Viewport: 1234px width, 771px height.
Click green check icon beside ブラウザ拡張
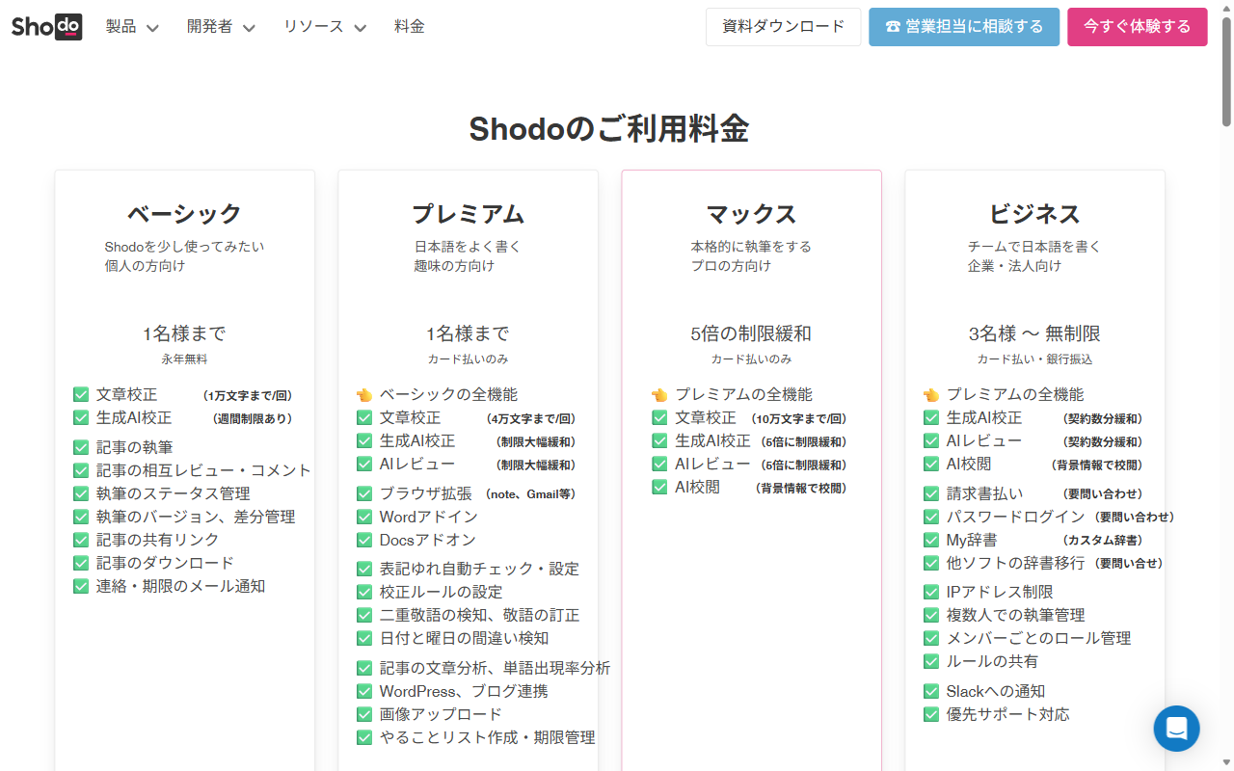click(x=364, y=493)
